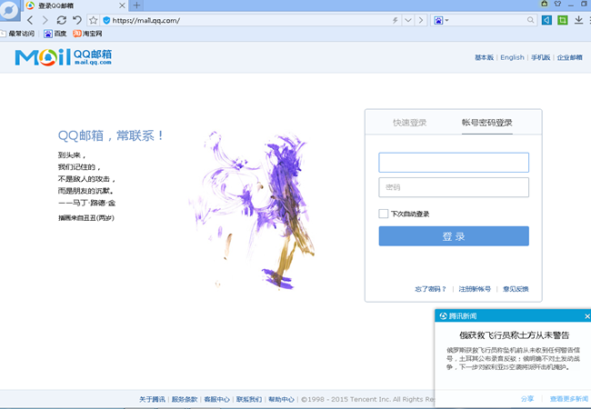Open the 注册新帐号 link
The image size is (591, 409).
click(475, 289)
